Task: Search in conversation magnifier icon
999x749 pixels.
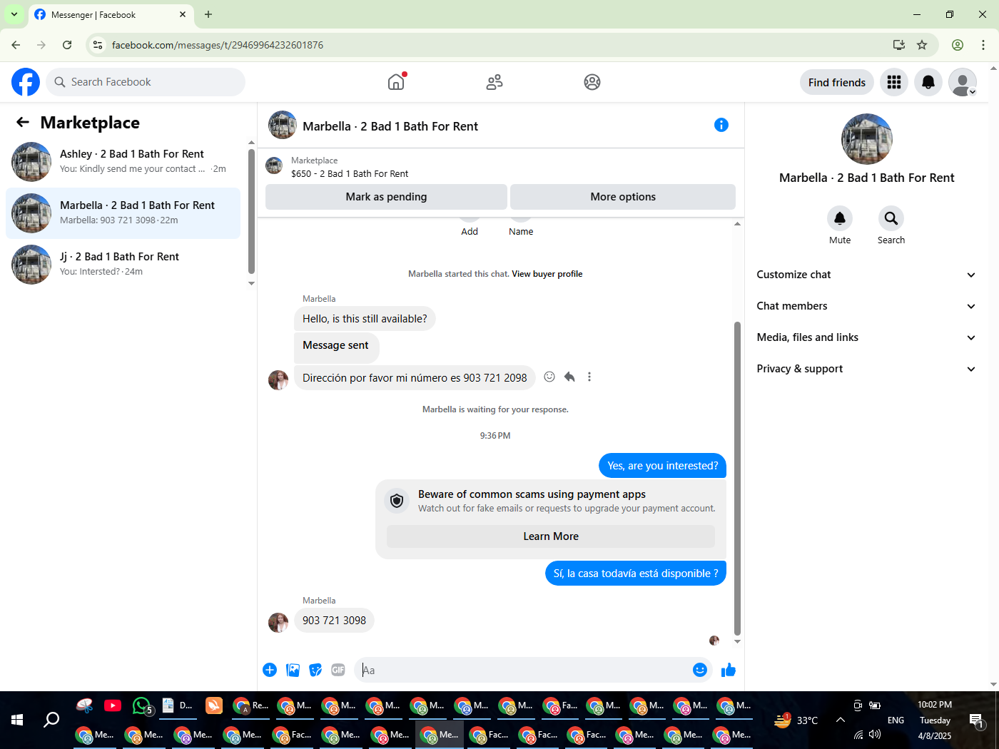Action: (x=891, y=218)
